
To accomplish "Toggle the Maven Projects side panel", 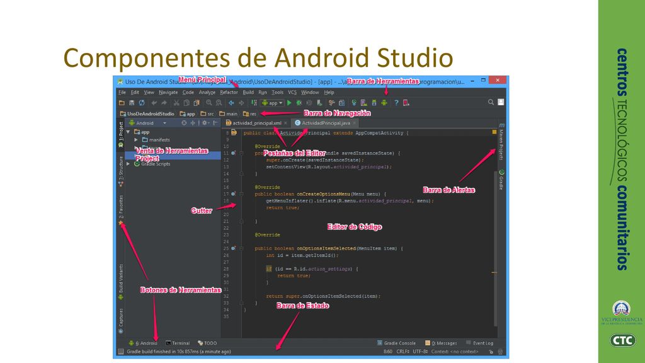I will tap(501, 142).
